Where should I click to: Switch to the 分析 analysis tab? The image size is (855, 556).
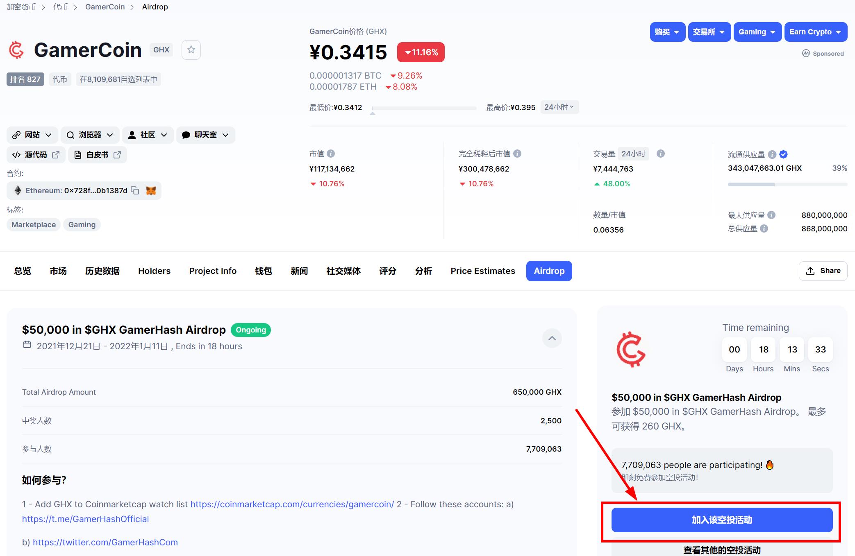click(x=423, y=271)
